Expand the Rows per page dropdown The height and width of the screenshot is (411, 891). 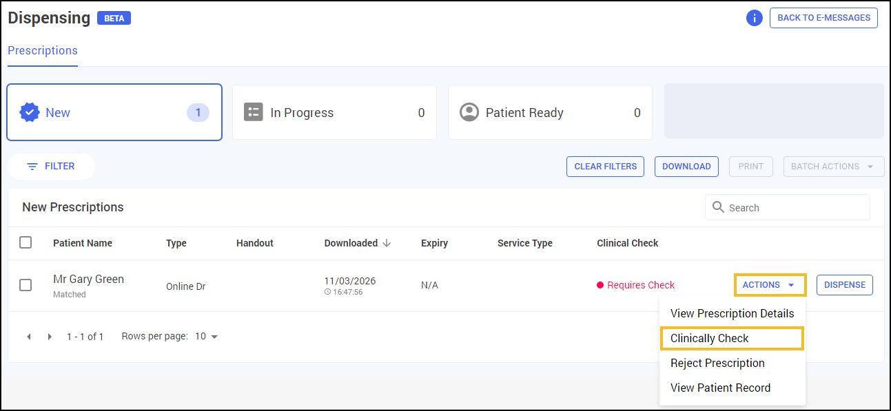tap(206, 337)
